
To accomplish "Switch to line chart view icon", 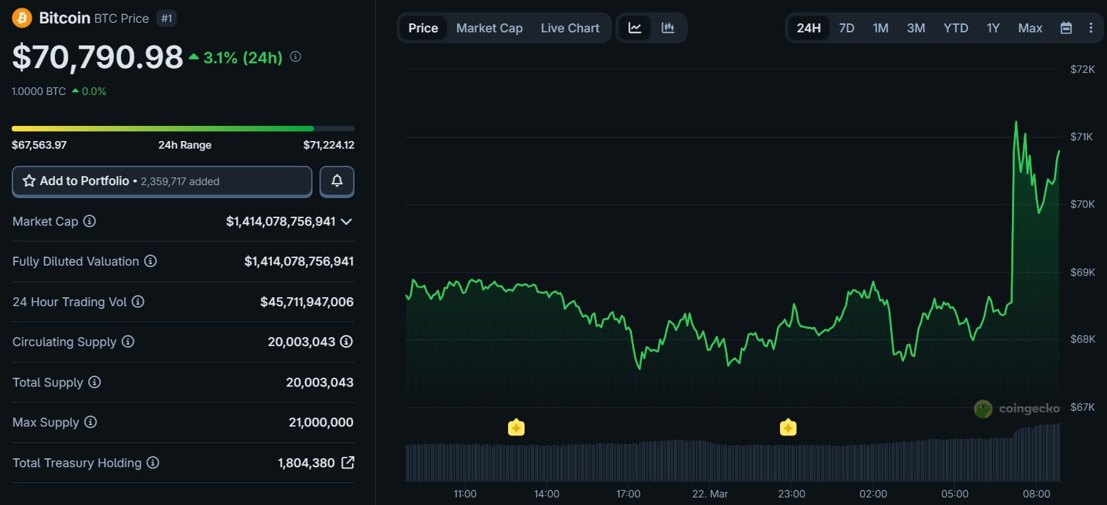I will [x=635, y=28].
